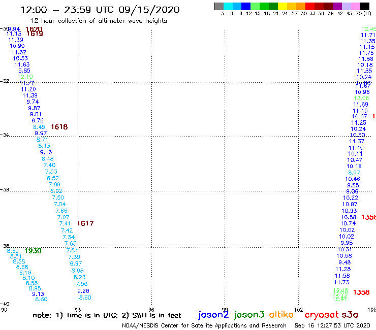Select wave height reading 11.62
The height and width of the screenshot is (330, 376).
pos(19,52)
